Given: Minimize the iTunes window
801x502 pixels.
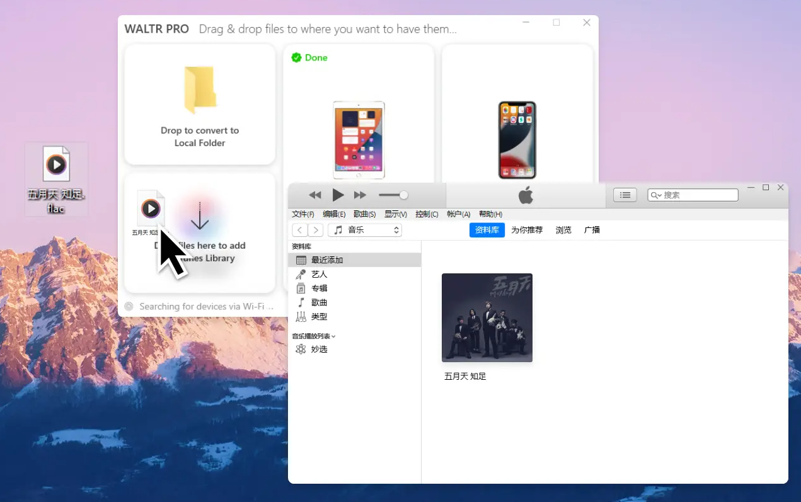Looking at the screenshot, I should point(751,188).
